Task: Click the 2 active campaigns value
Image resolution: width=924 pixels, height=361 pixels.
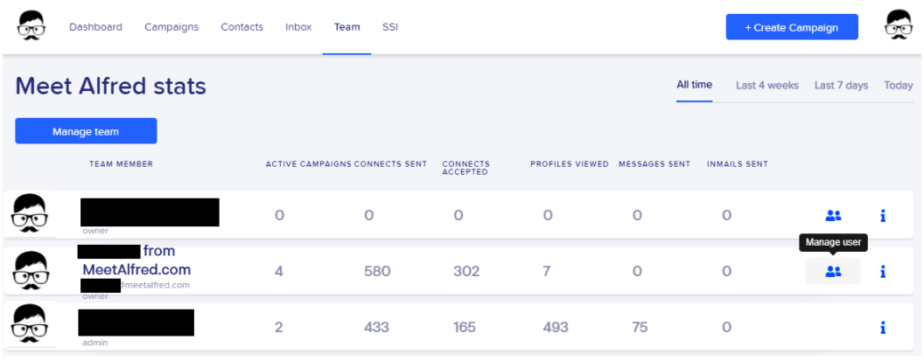Action: [x=279, y=327]
